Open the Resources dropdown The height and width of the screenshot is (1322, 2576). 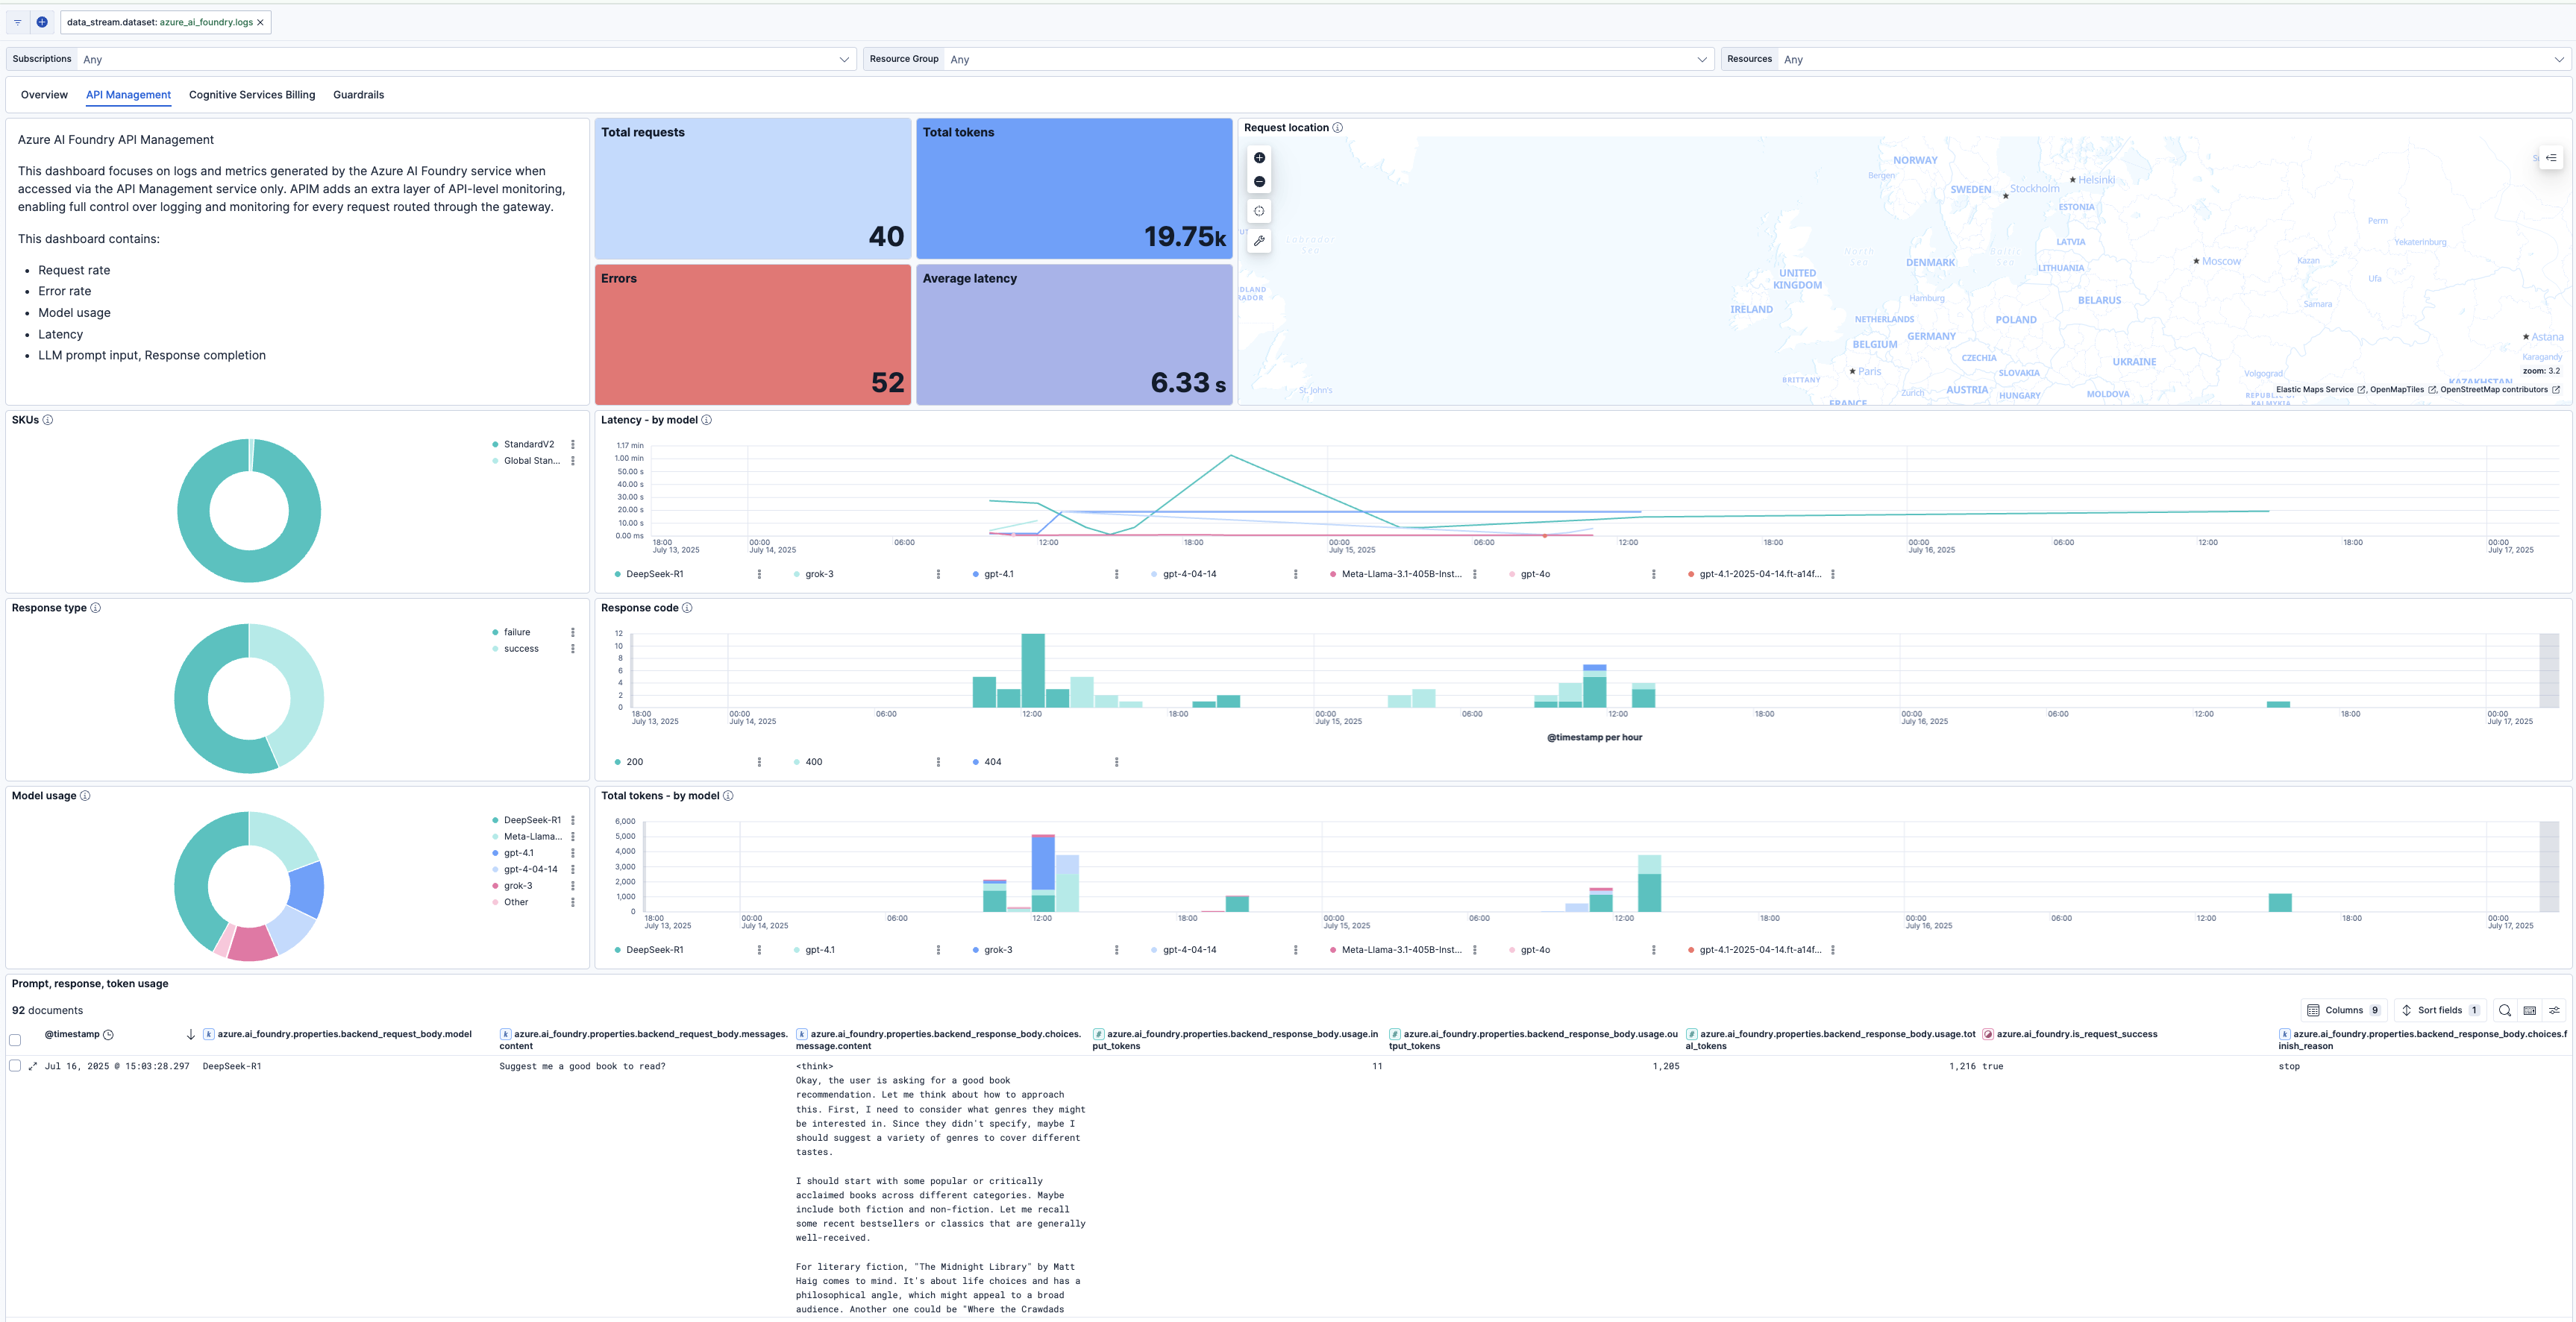pyautogui.click(x=2170, y=60)
